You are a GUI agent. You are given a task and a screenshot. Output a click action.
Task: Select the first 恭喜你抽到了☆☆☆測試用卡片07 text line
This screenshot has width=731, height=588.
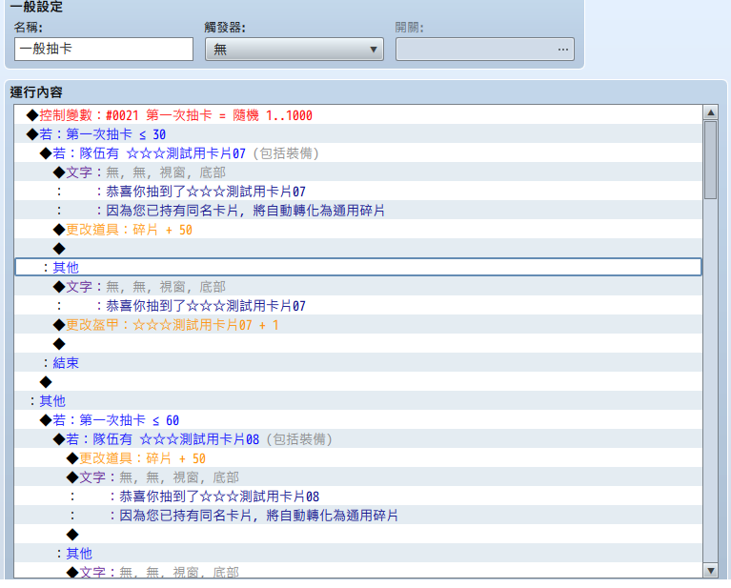(358, 192)
